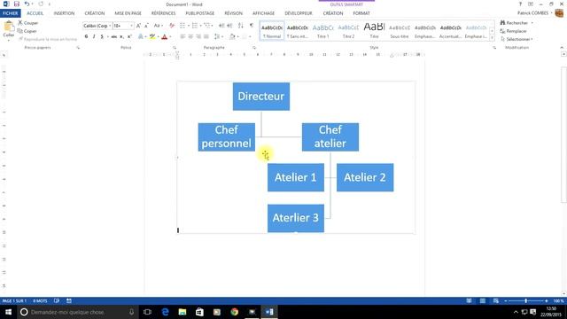Screen dimensions: 567x319
Task: Click macro recording icon in status bar
Action: click(69, 300)
